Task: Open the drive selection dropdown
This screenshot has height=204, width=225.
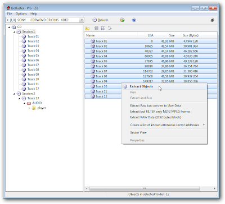Action: coord(82,20)
